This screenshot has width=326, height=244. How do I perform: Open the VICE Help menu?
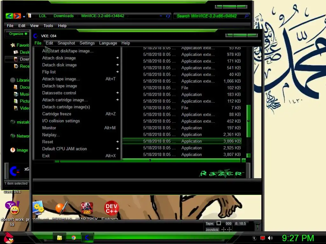[x=125, y=43]
